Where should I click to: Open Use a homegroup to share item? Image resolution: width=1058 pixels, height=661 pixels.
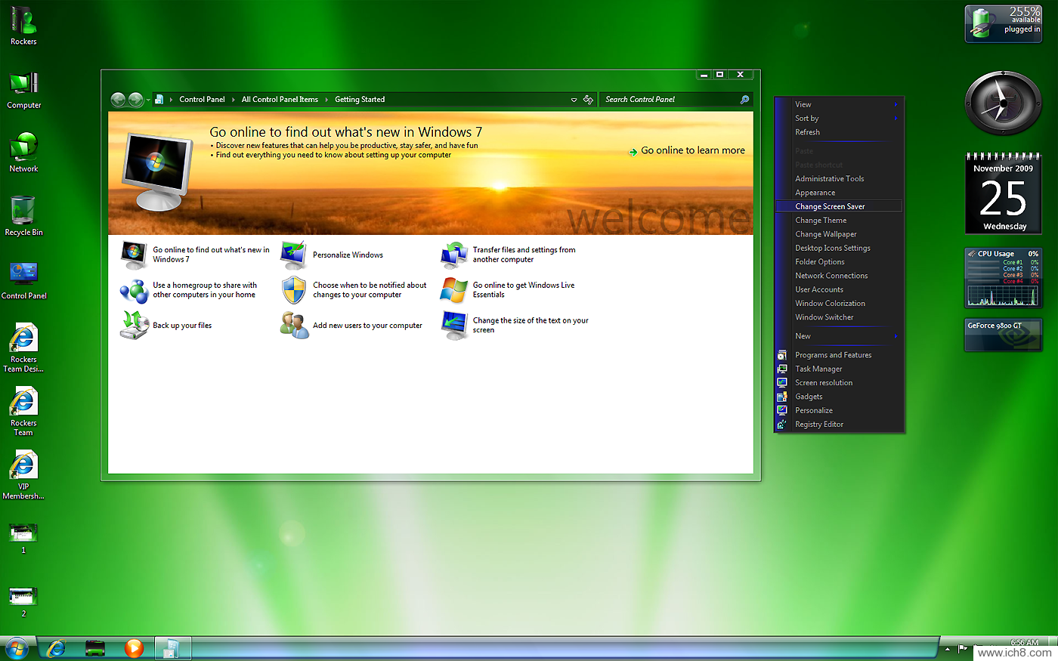(x=189, y=290)
